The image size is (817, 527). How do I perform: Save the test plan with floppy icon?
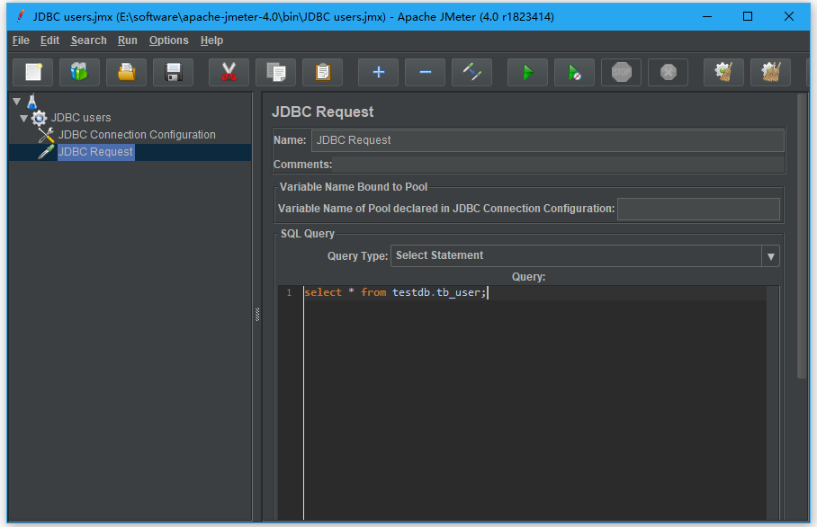click(x=173, y=72)
